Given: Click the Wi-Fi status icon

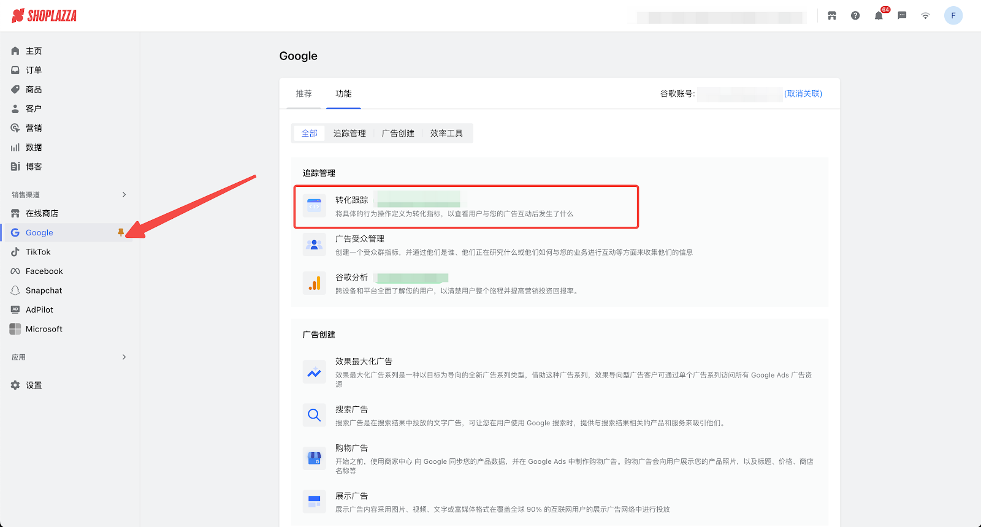Looking at the screenshot, I should [925, 16].
